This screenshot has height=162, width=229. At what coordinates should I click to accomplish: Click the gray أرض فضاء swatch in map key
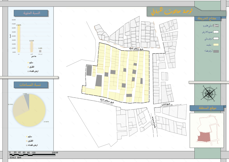(216, 51)
